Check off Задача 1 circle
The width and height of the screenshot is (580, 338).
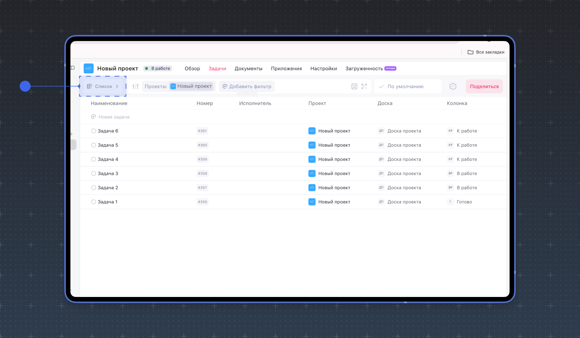pos(94,202)
